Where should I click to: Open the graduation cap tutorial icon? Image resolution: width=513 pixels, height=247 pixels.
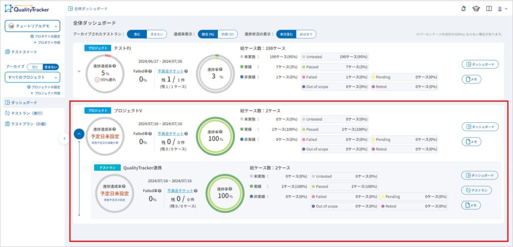[476, 9]
